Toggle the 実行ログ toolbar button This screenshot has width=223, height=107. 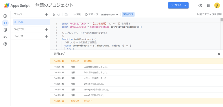tap(128, 14)
